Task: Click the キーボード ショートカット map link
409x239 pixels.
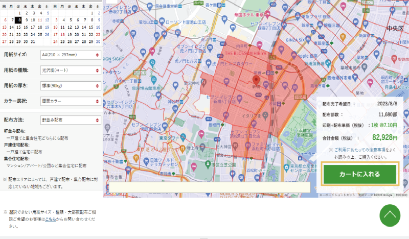Action: pos(337,195)
